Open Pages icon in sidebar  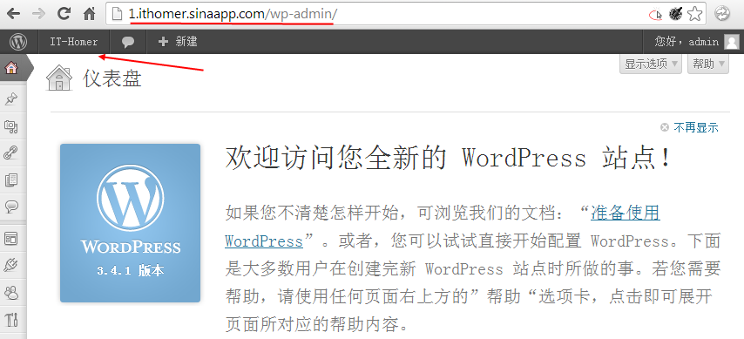[x=11, y=180]
